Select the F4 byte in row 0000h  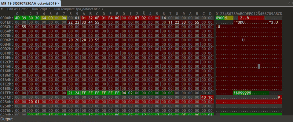[111, 18]
